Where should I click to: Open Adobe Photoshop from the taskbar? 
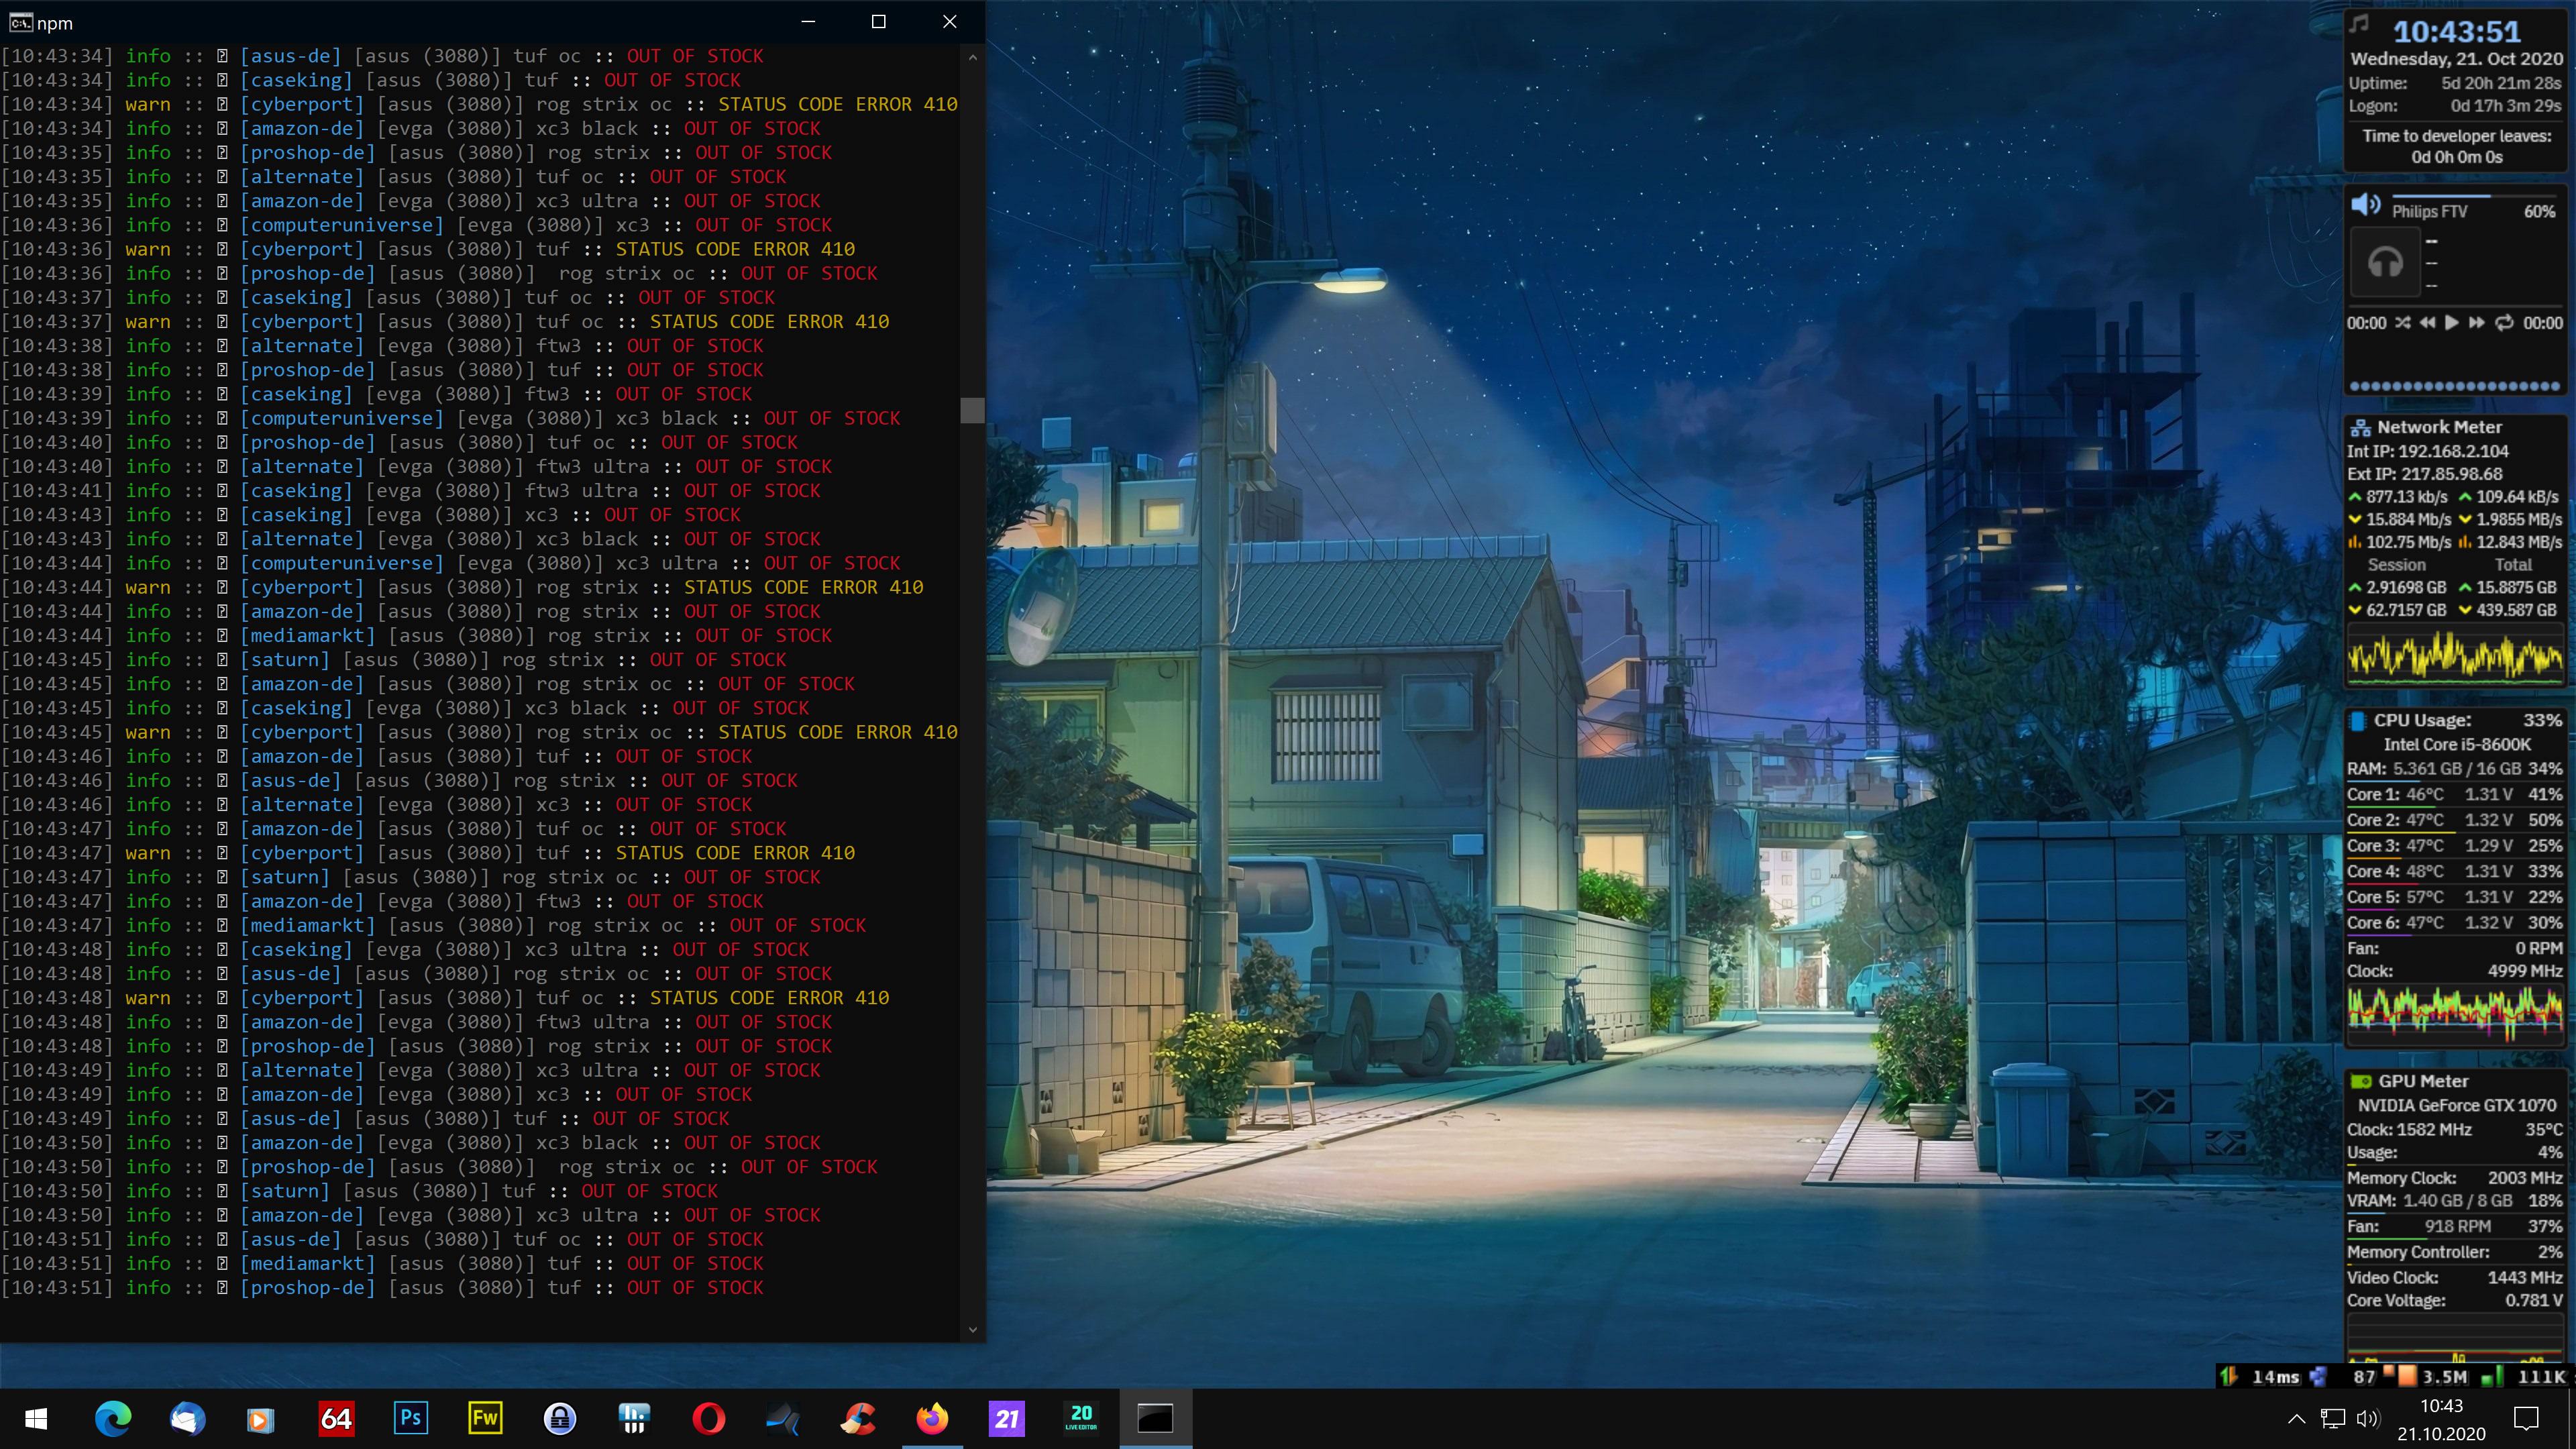coord(410,1418)
